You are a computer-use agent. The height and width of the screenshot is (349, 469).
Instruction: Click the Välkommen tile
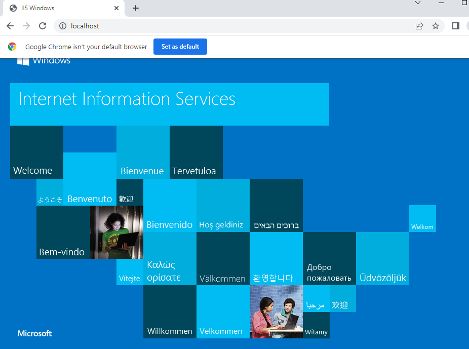pos(223,259)
